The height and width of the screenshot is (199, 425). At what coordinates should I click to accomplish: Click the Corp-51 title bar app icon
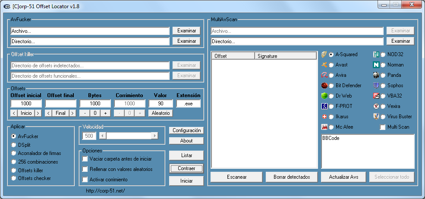[7, 6]
